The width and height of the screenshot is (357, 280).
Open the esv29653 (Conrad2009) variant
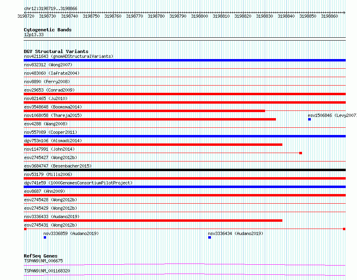click(49, 90)
